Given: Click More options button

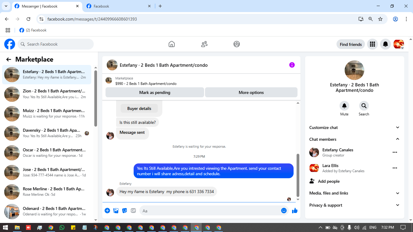Looking at the screenshot, I should pyautogui.click(x=251, y=92).
